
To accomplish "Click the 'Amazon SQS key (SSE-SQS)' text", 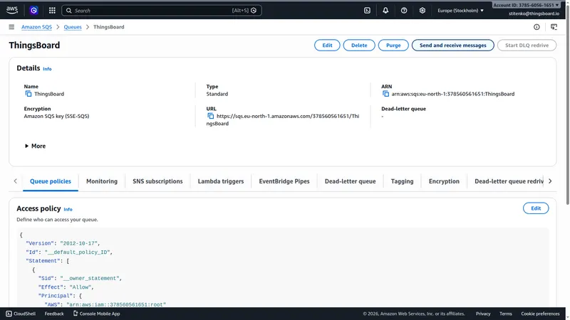I will click(56, 116).
